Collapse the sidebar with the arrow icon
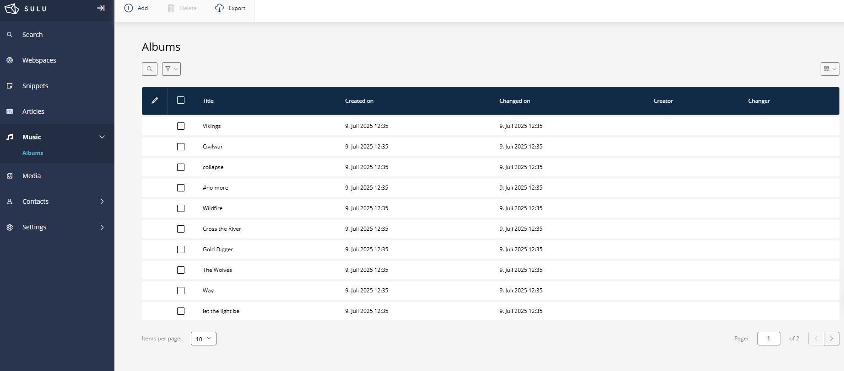The image size is (844, 371). (101, 8)
